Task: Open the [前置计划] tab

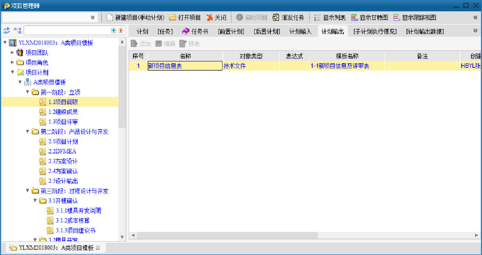Action: pyautogui.click(x=231, y=32)
